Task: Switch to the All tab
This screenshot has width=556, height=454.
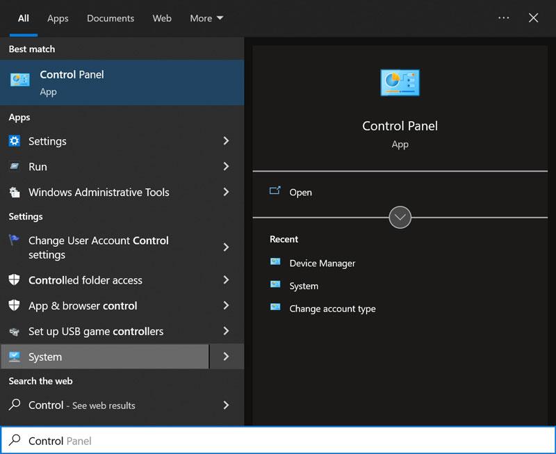Action: (x=24, y=18)
